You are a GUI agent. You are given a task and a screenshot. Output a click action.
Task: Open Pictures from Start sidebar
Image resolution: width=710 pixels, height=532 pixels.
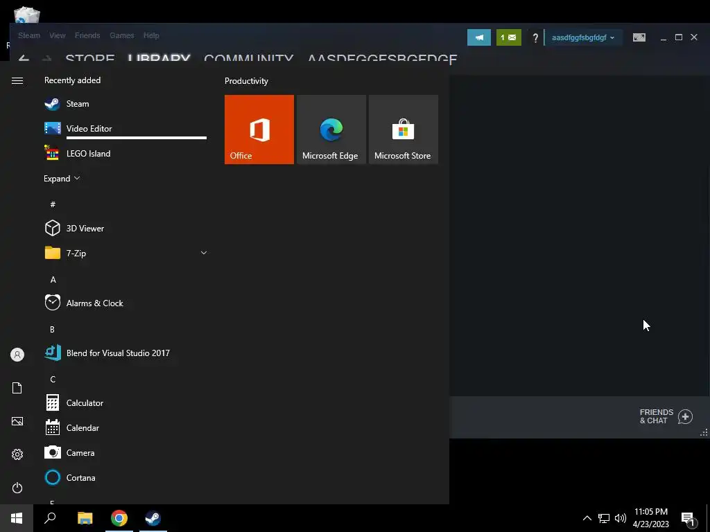(x=17, y=421)
